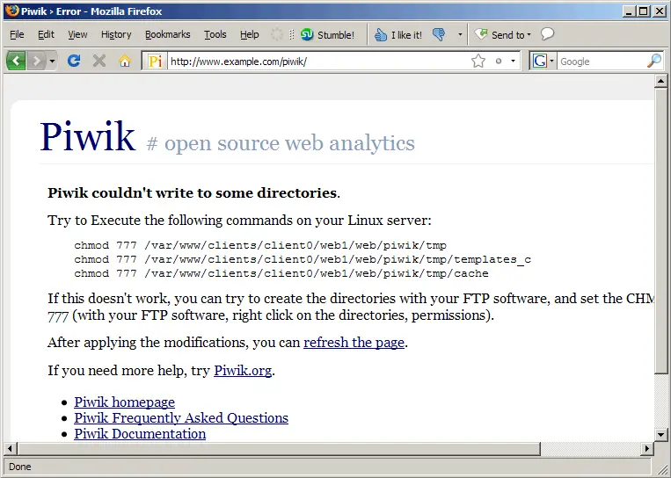
Task: Click the URL field showing www.example.com/piwik/
Action: tap(319, 62)
